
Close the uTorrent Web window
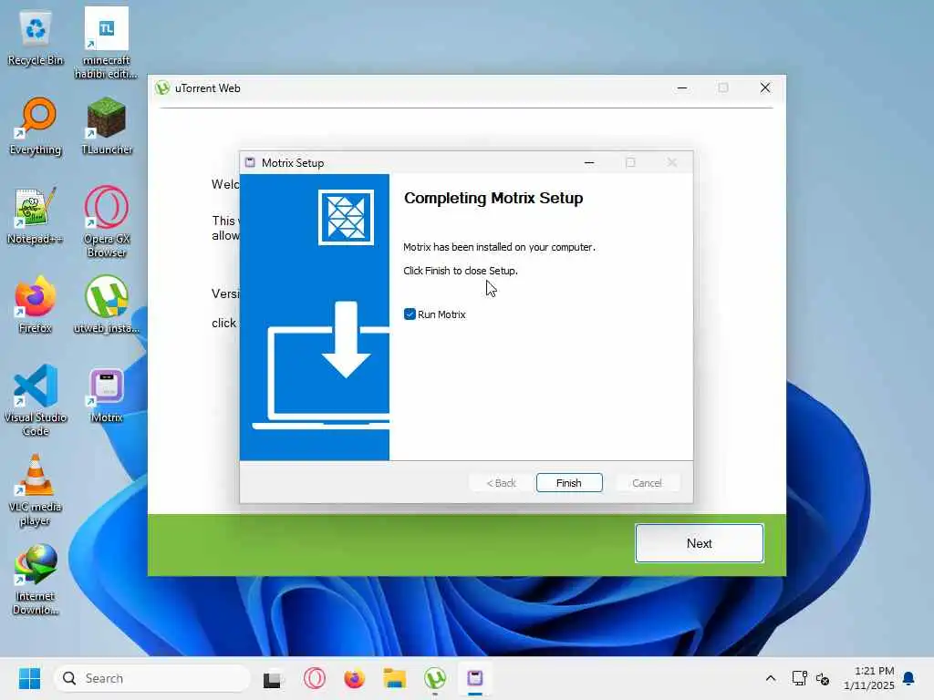[765, 88]
